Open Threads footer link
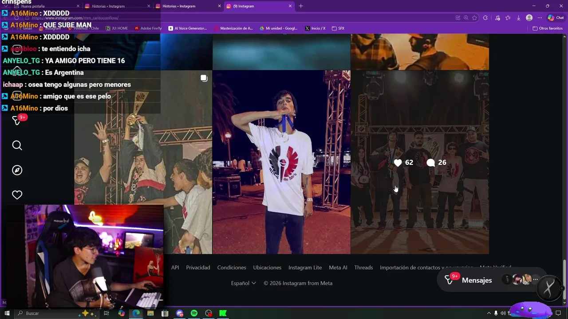The height and width of the screenshot is (319, 568). pyautogui.click(x=363, y=268)
